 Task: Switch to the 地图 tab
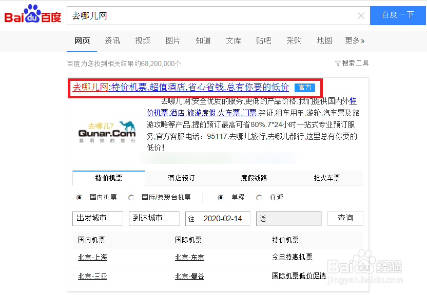[324, 41]
